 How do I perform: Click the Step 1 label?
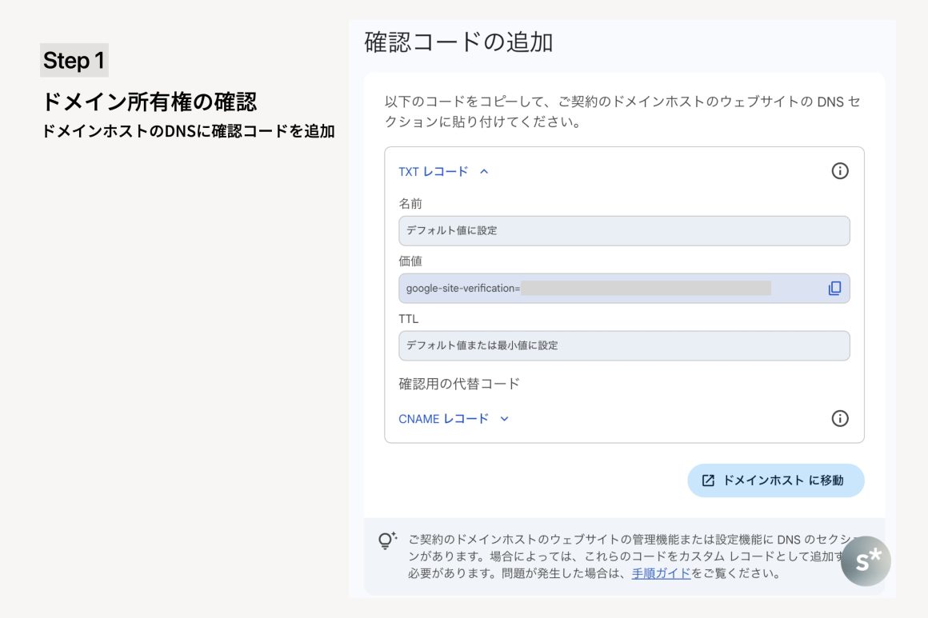coord(74,61)
